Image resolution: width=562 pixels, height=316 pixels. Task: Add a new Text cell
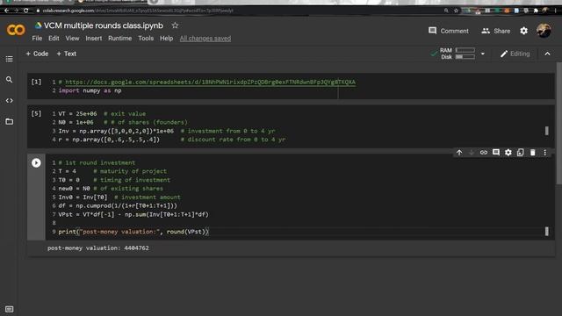pyautogui.click(x=67, y=54)
